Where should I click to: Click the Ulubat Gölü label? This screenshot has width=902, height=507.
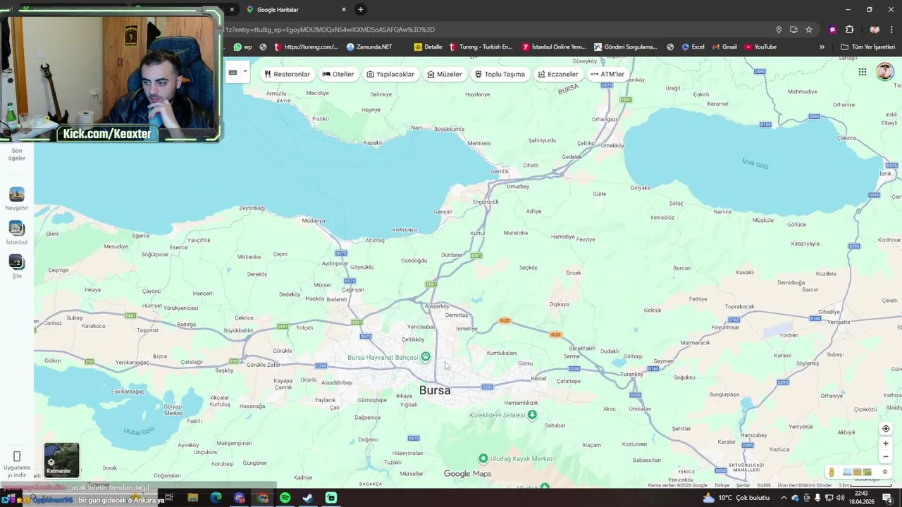pos(138,431)
